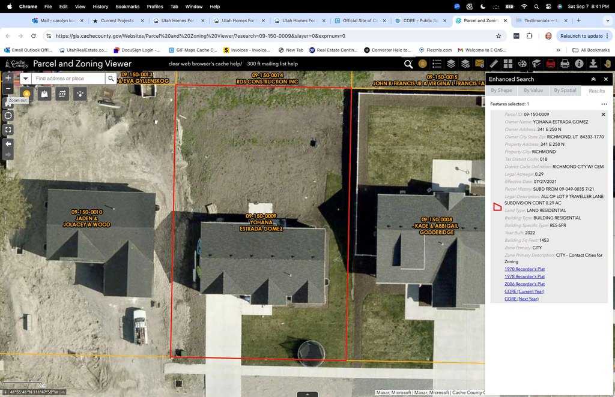Switch to the By Shape tab

pyautogui.click(x=501, y=91)
